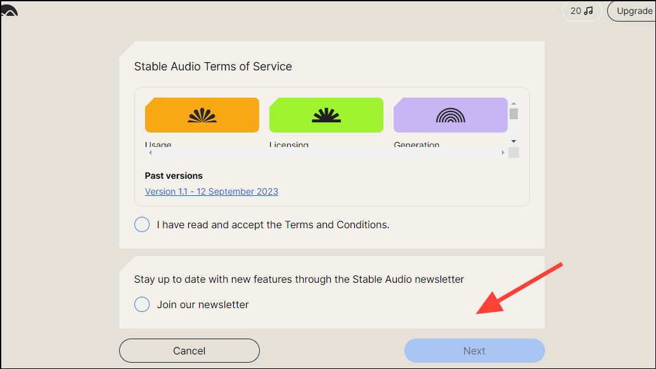Accept the Terms and Conditions checkbox

click(x=142, y=224)
